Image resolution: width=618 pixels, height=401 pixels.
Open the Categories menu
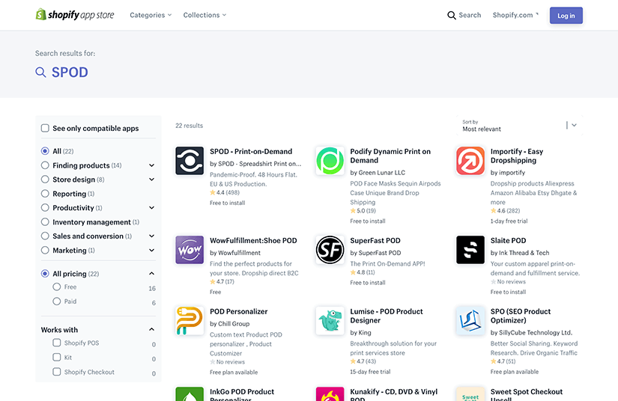(x=151, y=15)
